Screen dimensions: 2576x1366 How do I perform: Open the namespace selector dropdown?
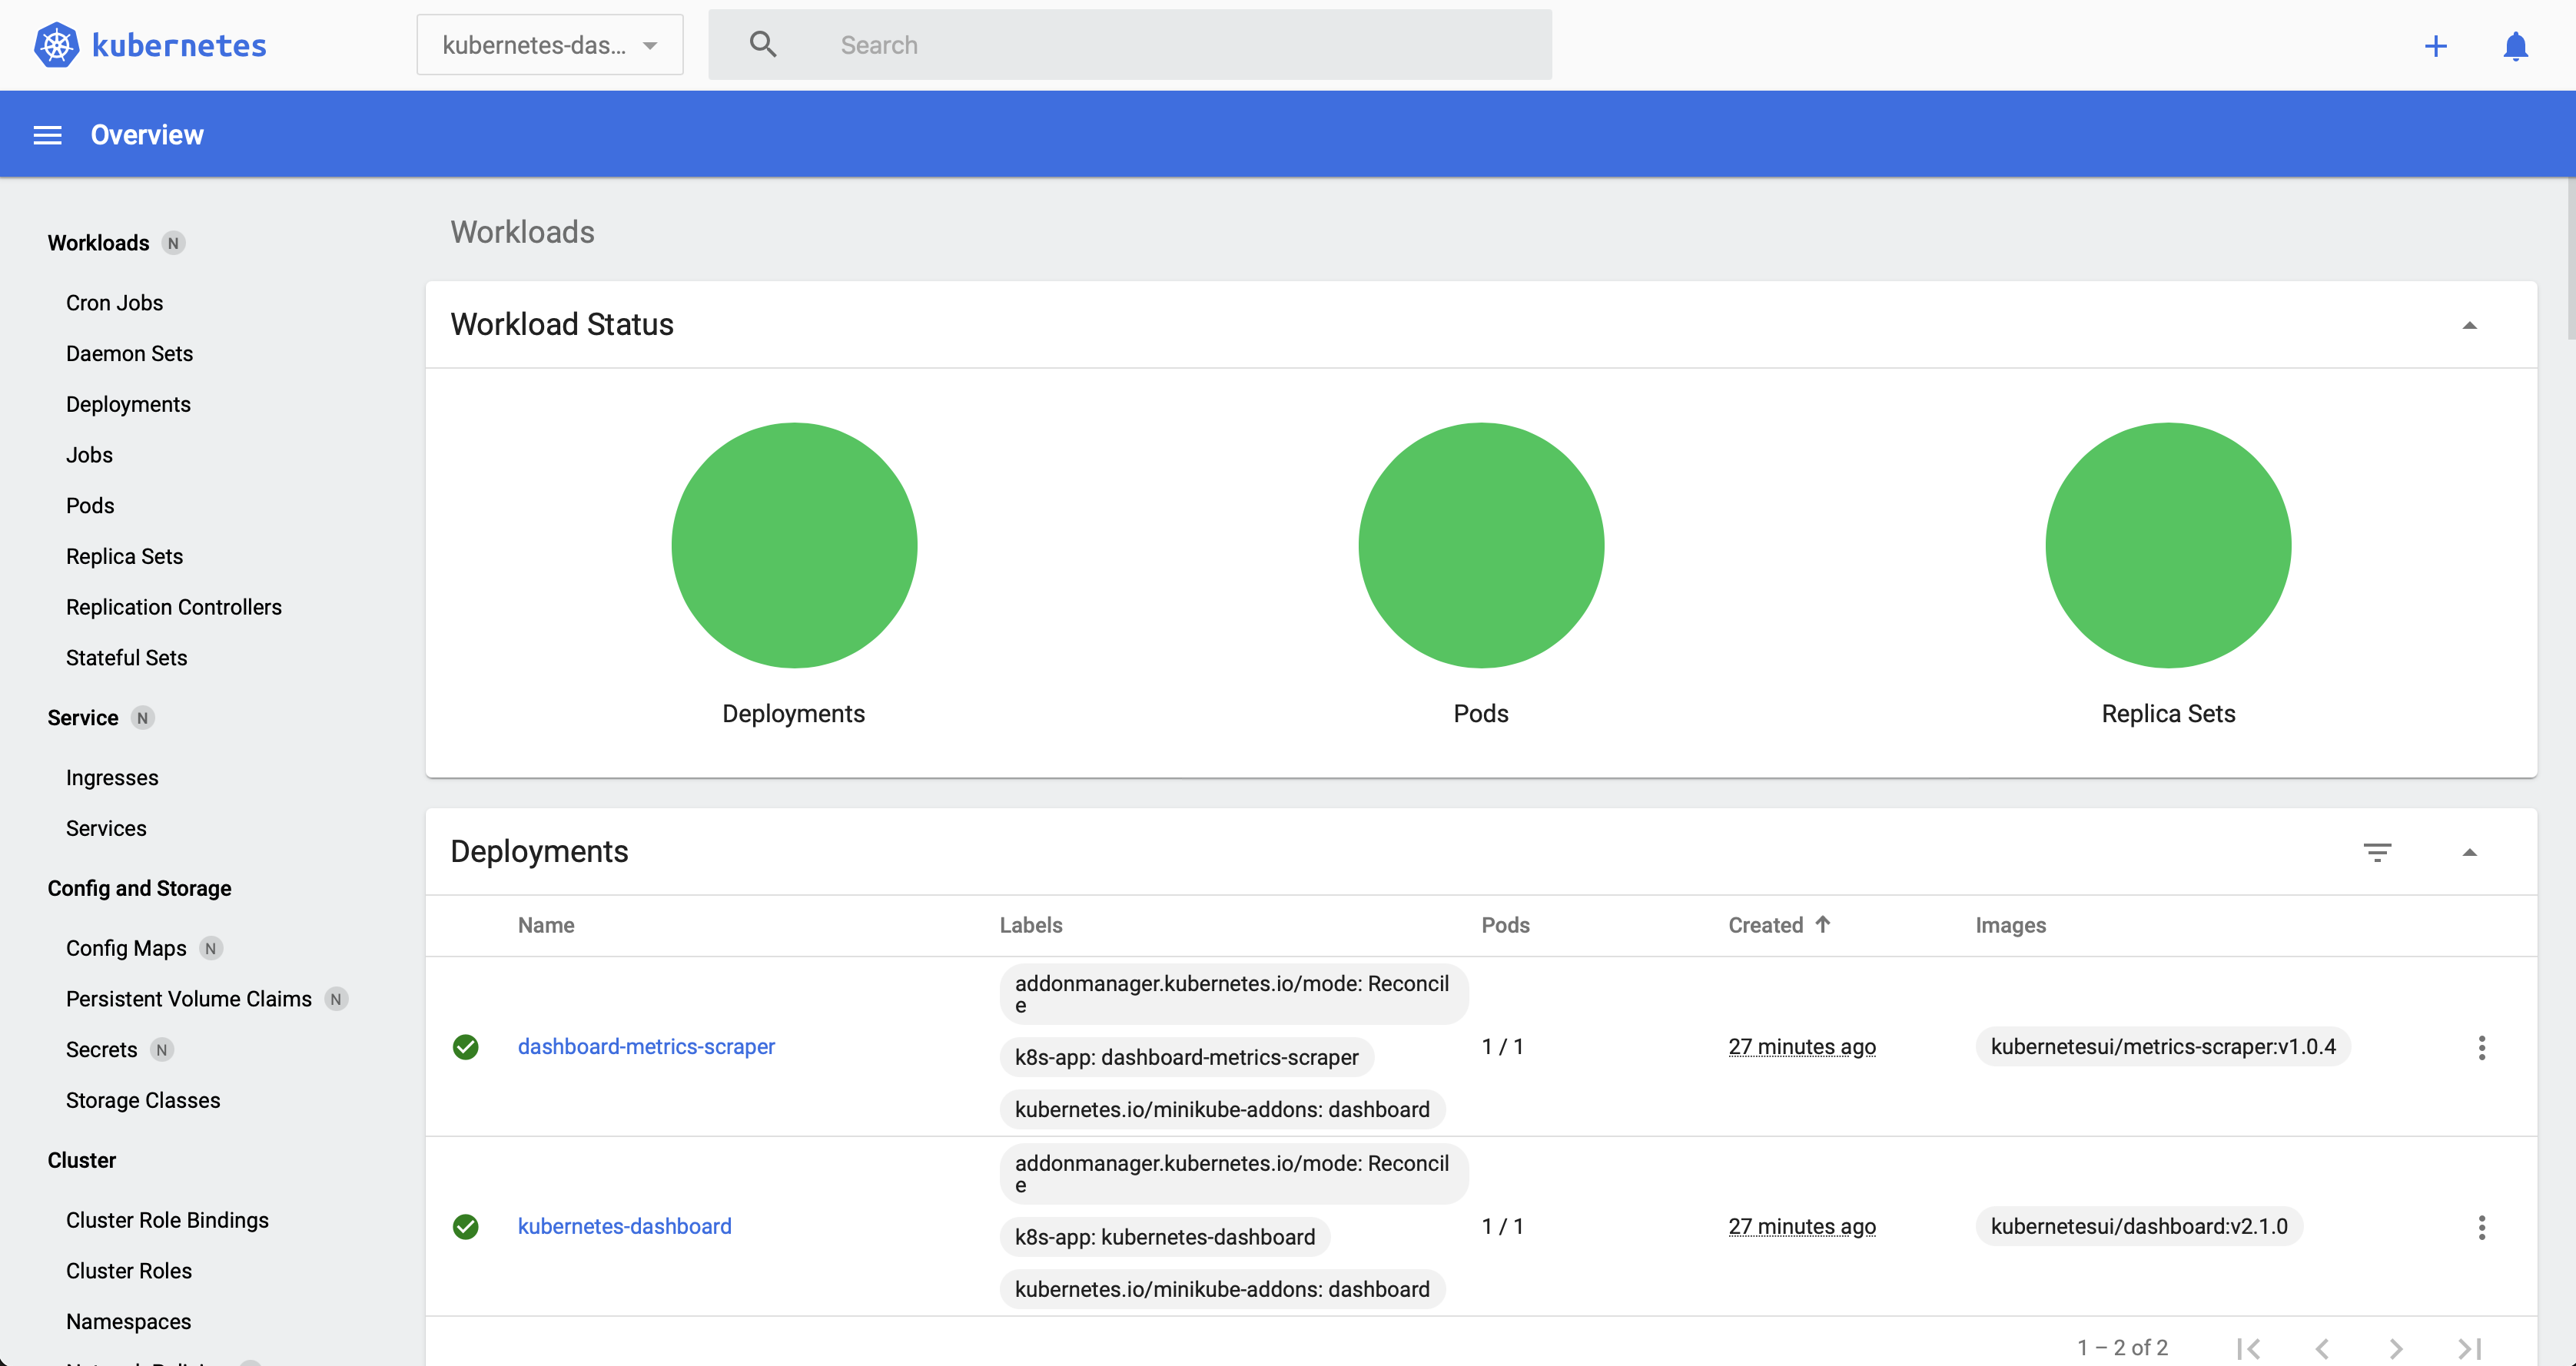[550, 45]
